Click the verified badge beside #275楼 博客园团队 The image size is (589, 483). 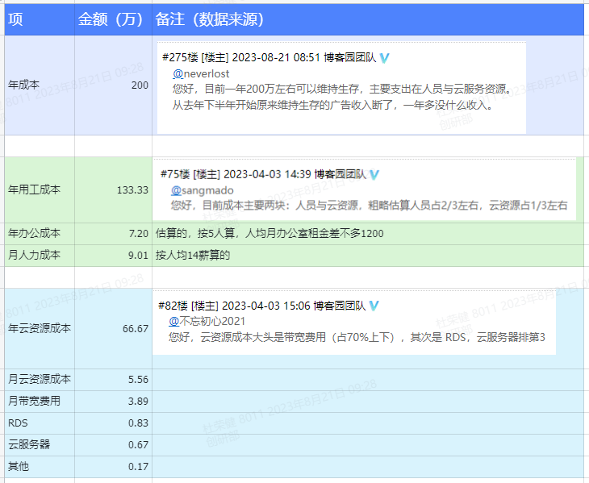pyautogui.click(x=384, y=58)
